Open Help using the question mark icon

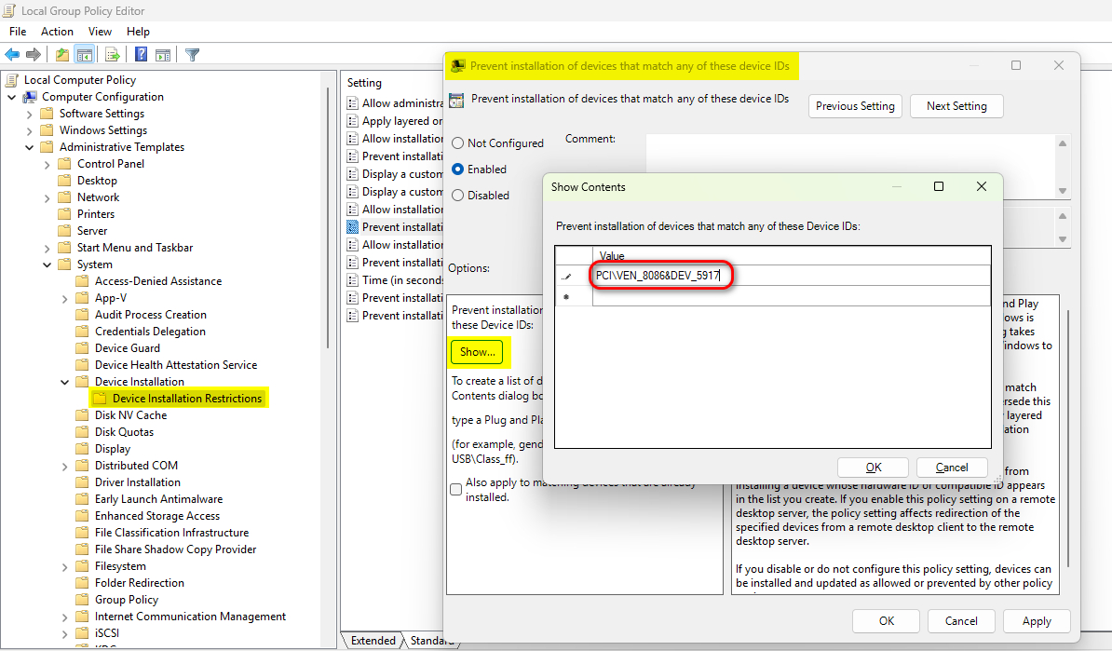(x=140, y=54)
